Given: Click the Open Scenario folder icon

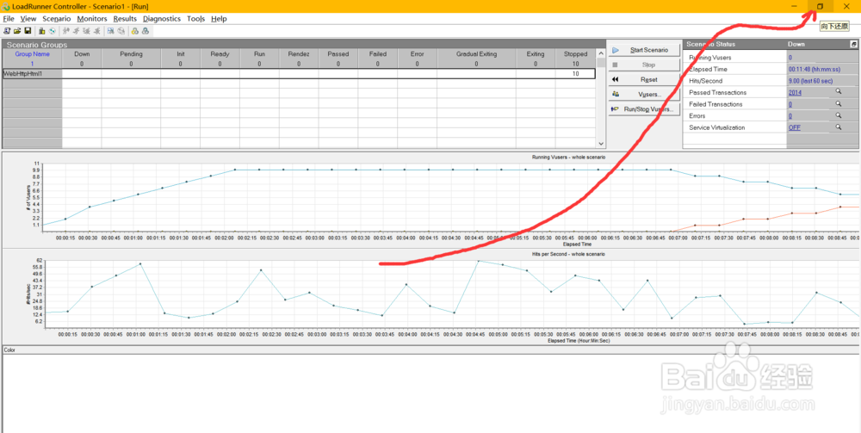Looking at the screenshot, I should click(17, 31).
